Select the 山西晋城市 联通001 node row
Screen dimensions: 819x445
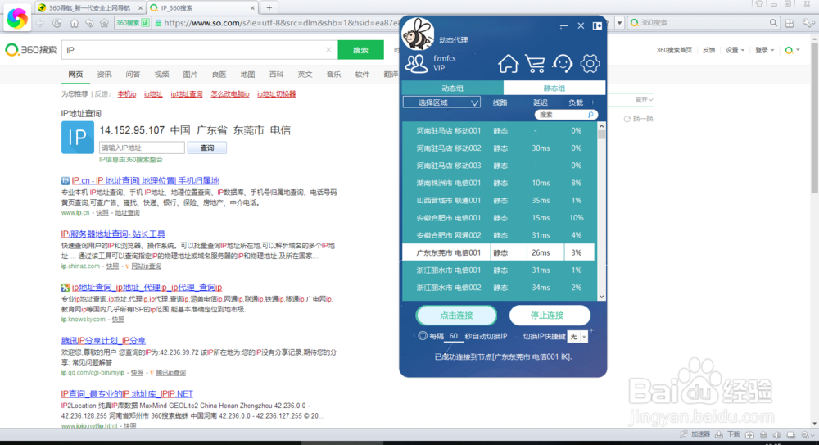[x=498, y=200]
